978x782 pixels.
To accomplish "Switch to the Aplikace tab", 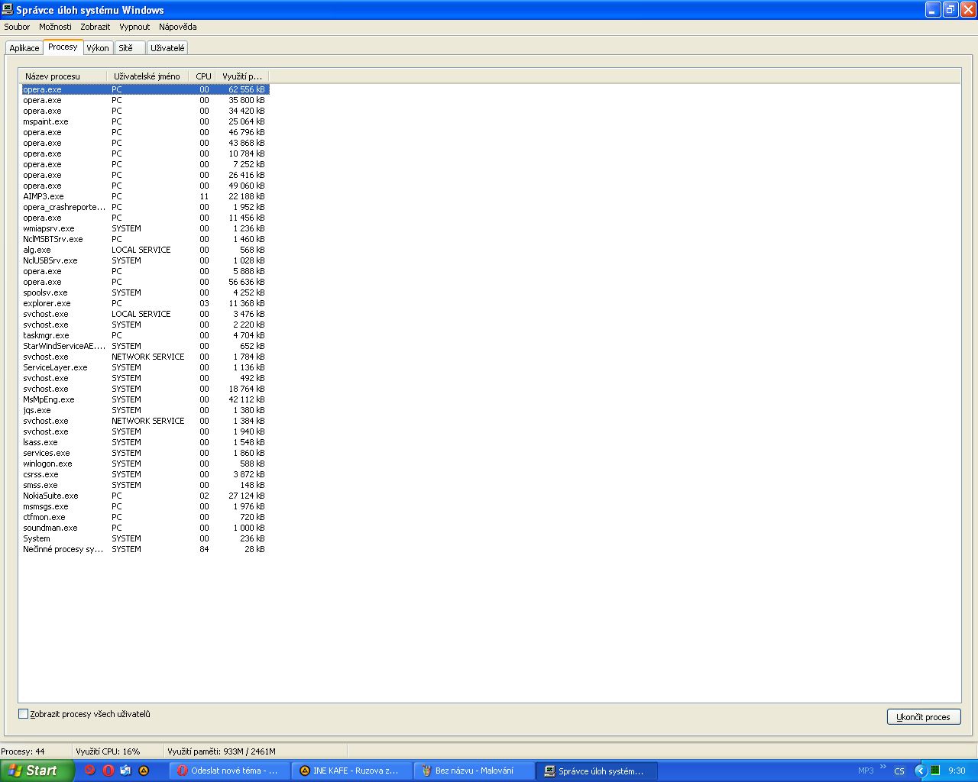I will point(24,48).
